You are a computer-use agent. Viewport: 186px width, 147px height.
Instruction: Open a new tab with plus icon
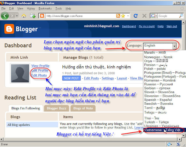(33, 16)
